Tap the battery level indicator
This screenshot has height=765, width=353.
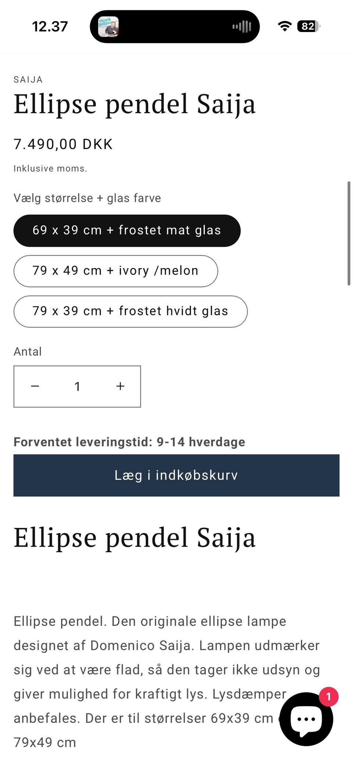[x=309, y=26]
